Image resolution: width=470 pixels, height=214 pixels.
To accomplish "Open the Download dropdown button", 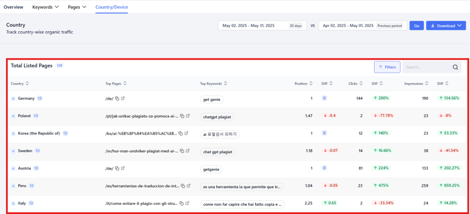I will 446,26.
